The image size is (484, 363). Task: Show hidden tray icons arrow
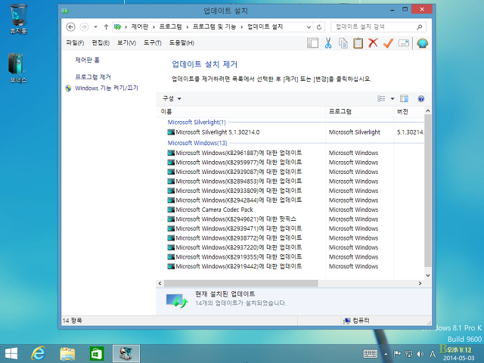pyautogui.click(x=386, y=354)
